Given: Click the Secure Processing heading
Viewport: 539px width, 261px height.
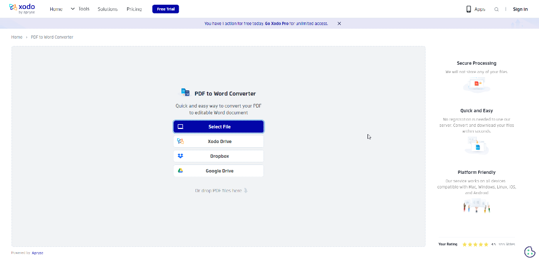Looking at the screenshot, I should point(476,63).
